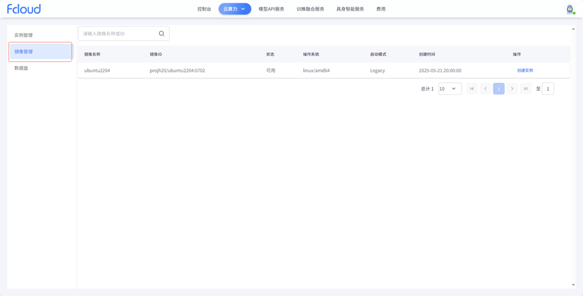Click 创建实例 link for ubuntu2204
Image resolution: width=583 pixels, height=296 pixels.
pos(524,71)
